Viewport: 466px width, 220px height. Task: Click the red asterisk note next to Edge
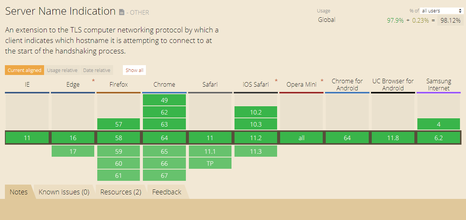93,81
